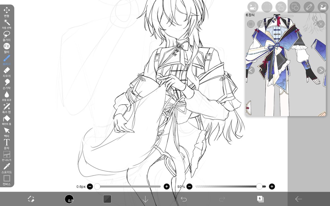This screenshot has height=206, width=330.
Task: Open the ruler tool icon
Action: [x=309, y=7]
